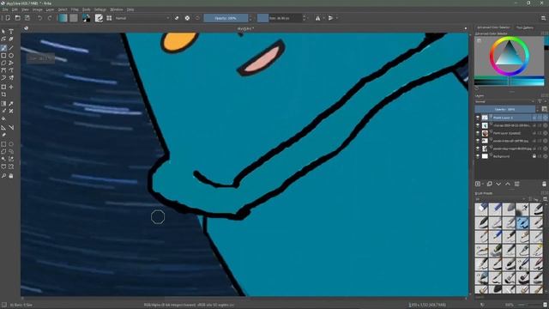
Task: Pick the Line tool
Action: [x=11, y=48]
